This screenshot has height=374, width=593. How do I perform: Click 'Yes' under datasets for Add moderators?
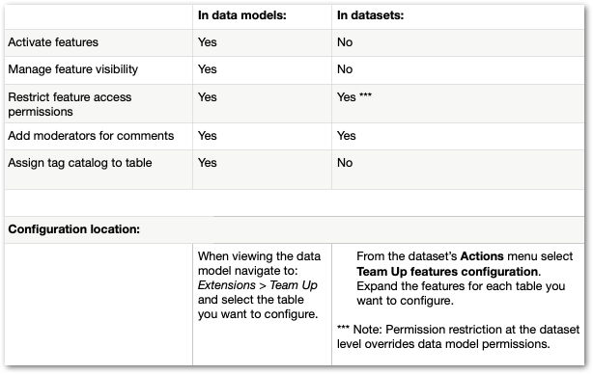coord(347,136)
